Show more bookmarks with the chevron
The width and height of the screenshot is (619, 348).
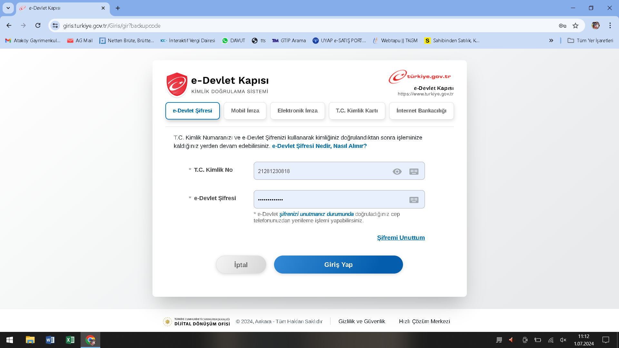pos(551,41)
